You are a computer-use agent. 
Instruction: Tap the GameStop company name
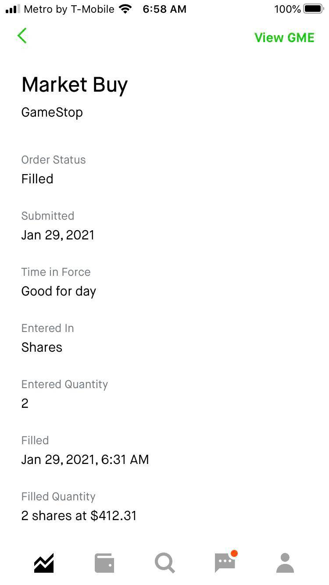(52, 112)
